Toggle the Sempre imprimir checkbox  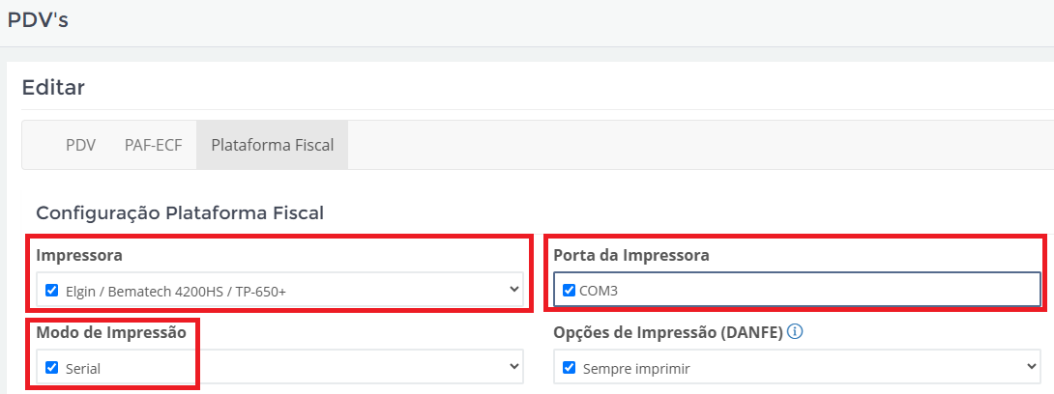(x=569, y=367)
